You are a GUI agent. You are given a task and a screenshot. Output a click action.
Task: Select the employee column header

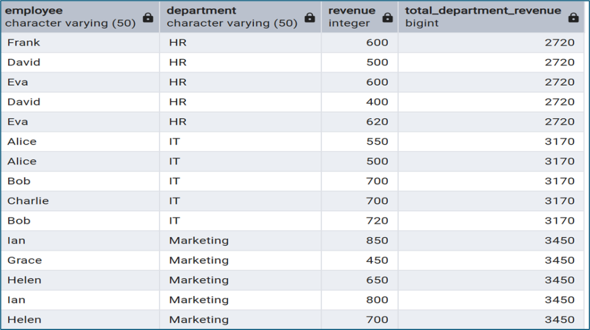69,17
